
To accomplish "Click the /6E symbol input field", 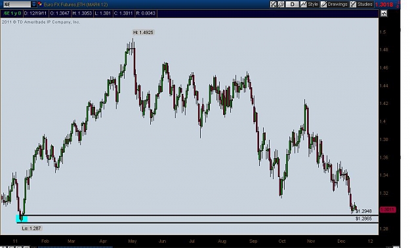I will pyautogui.click(x=16, y=4).
